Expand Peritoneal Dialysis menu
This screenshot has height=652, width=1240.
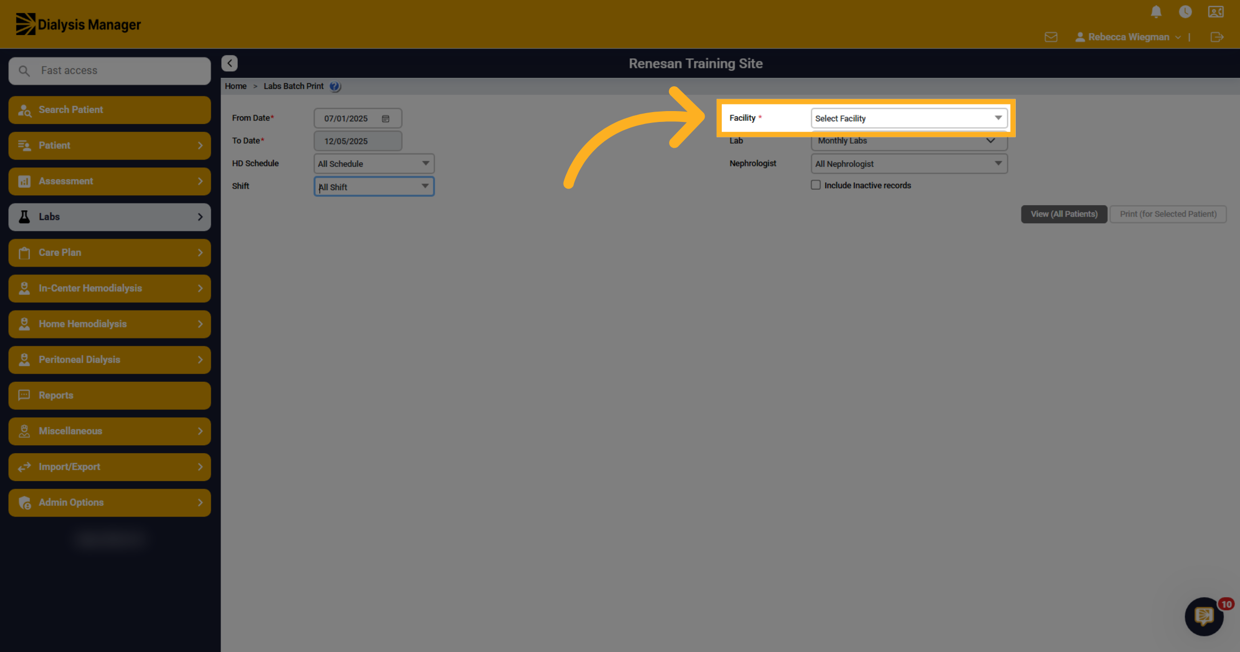pyautogui.click(x=110, y=360)
